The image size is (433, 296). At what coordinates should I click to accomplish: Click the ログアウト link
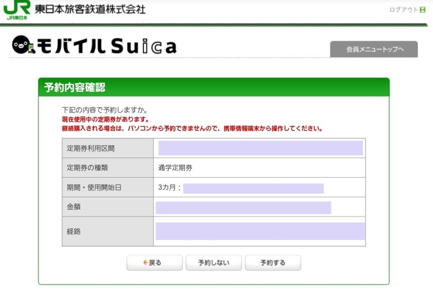tap(403, 10)
